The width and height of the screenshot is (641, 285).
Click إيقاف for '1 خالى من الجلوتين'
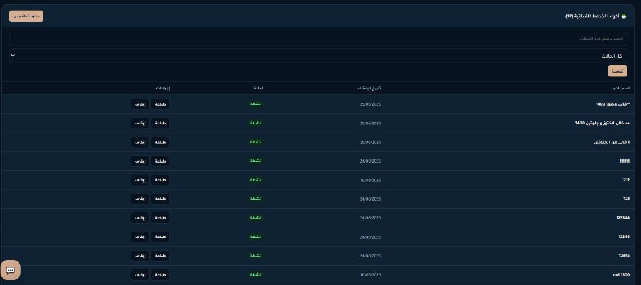tap(140, 142)
